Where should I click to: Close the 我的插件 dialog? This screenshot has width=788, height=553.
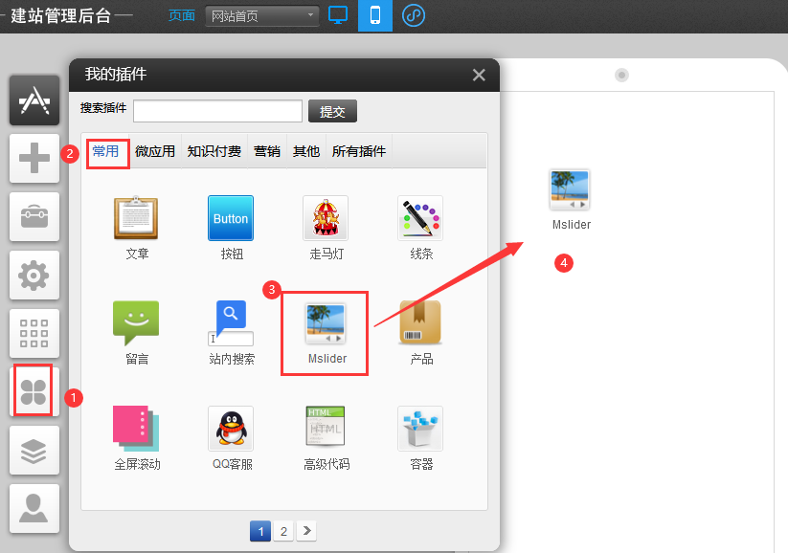pos(479,75)
